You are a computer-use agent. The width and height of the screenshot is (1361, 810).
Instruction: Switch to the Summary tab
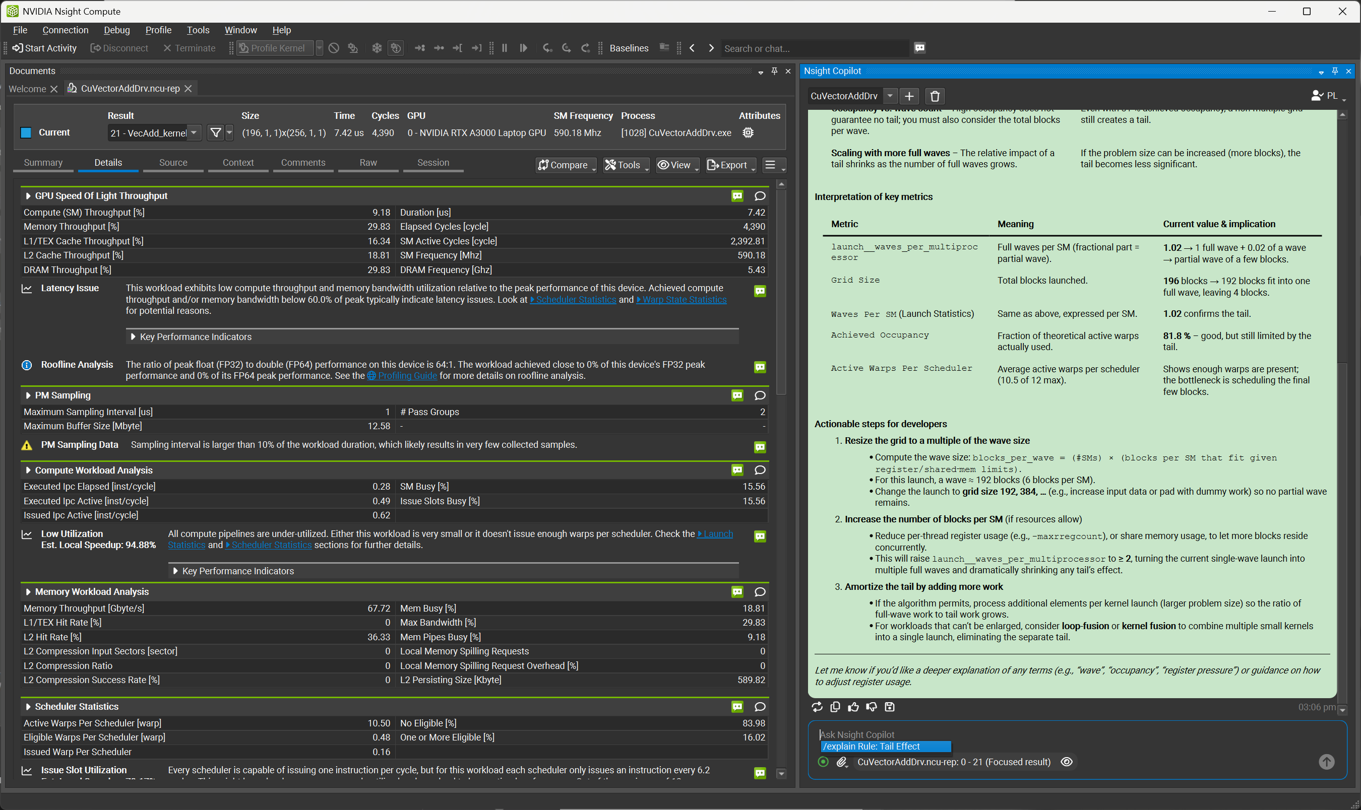(43, 163)
